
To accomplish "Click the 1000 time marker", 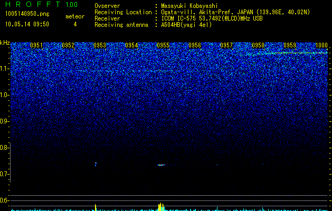I will tap(321, 45).
